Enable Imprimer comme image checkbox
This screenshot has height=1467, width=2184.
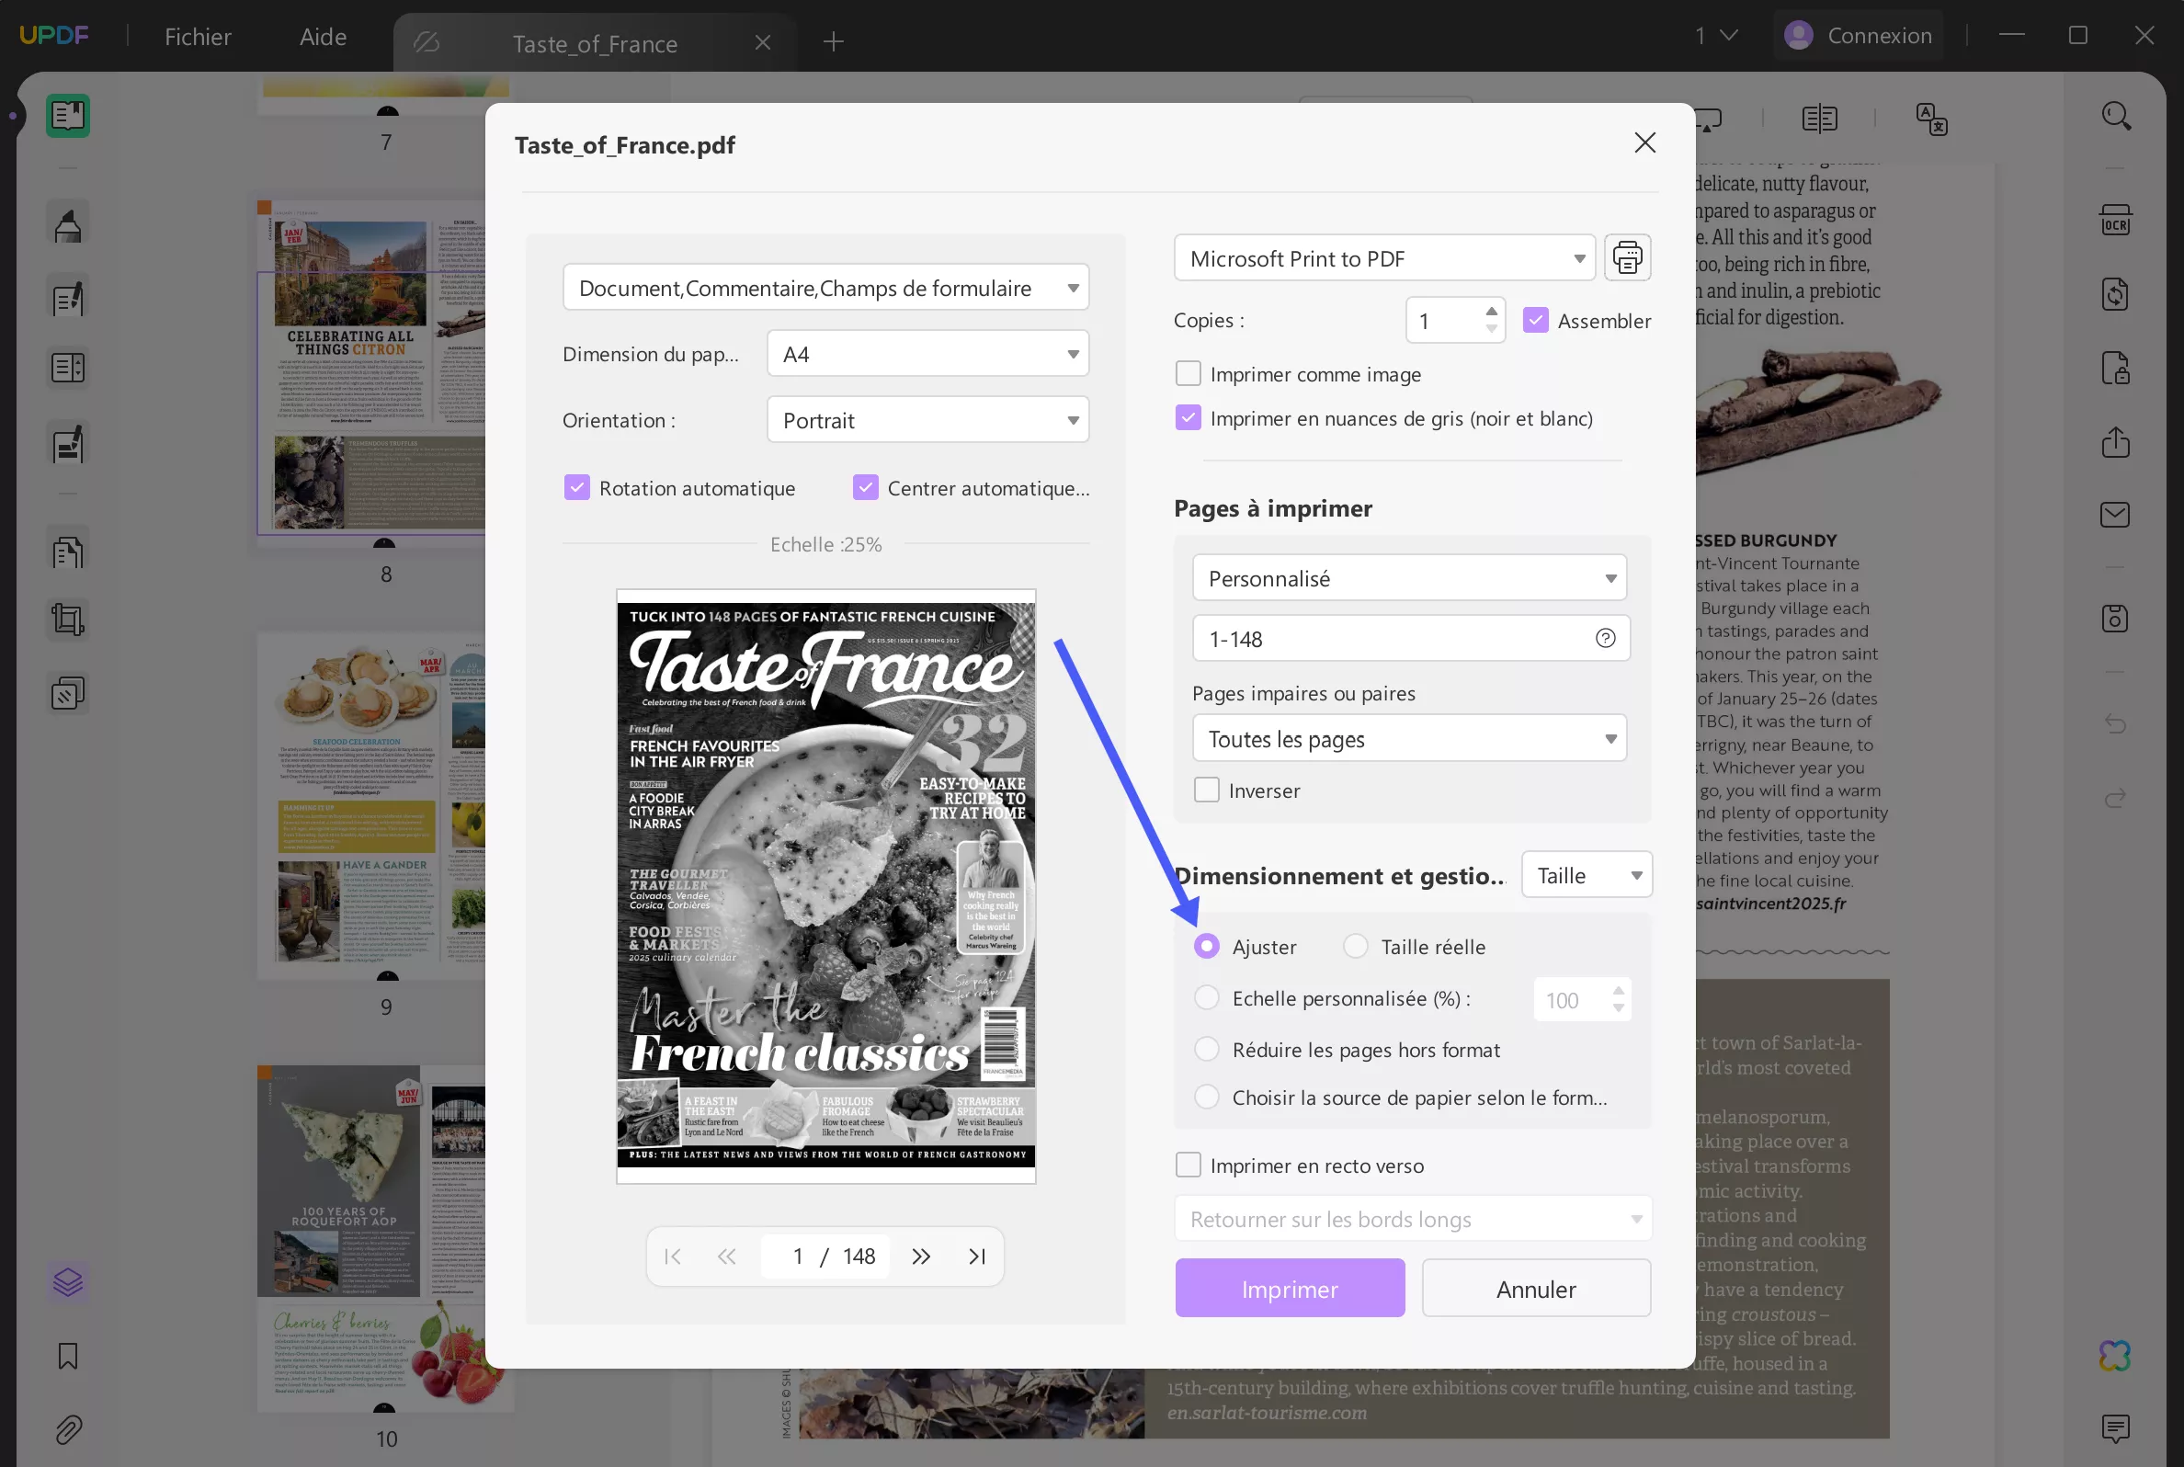click(1188, 374)
